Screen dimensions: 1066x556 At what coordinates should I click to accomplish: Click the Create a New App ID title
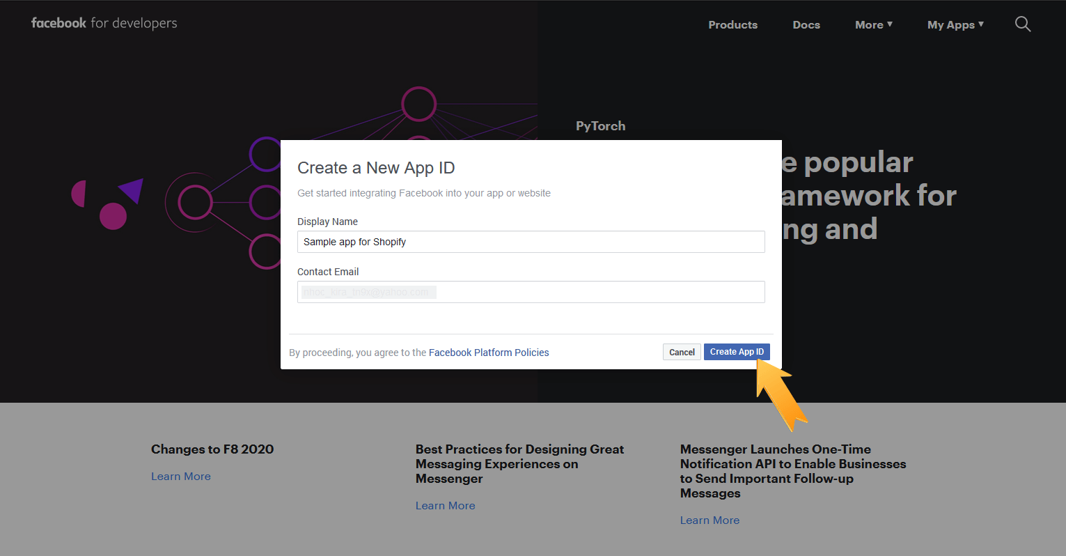point(376,168)
